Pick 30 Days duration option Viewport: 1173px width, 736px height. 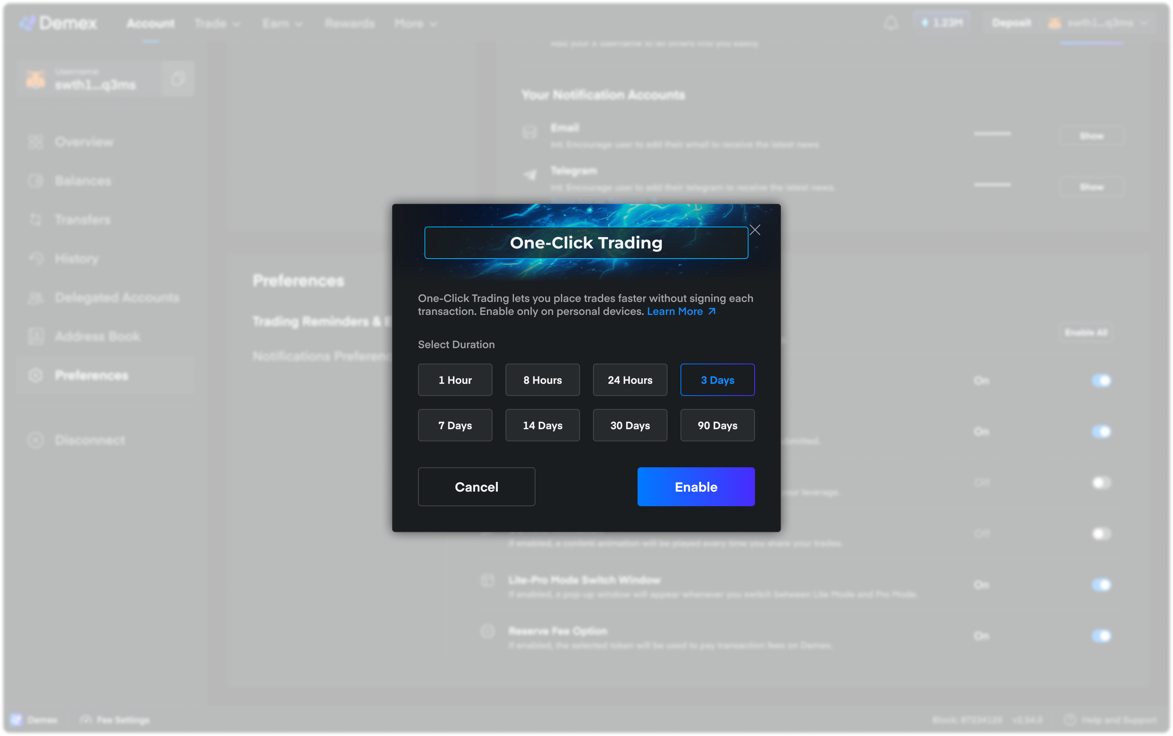pyautogui.click(x=630, y=425)
